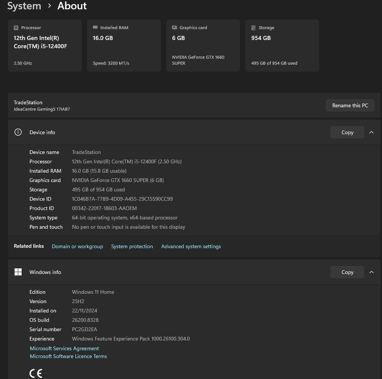Screen dimensions: 382x379
Task: Select the Storage summary card
Action: 283,45
